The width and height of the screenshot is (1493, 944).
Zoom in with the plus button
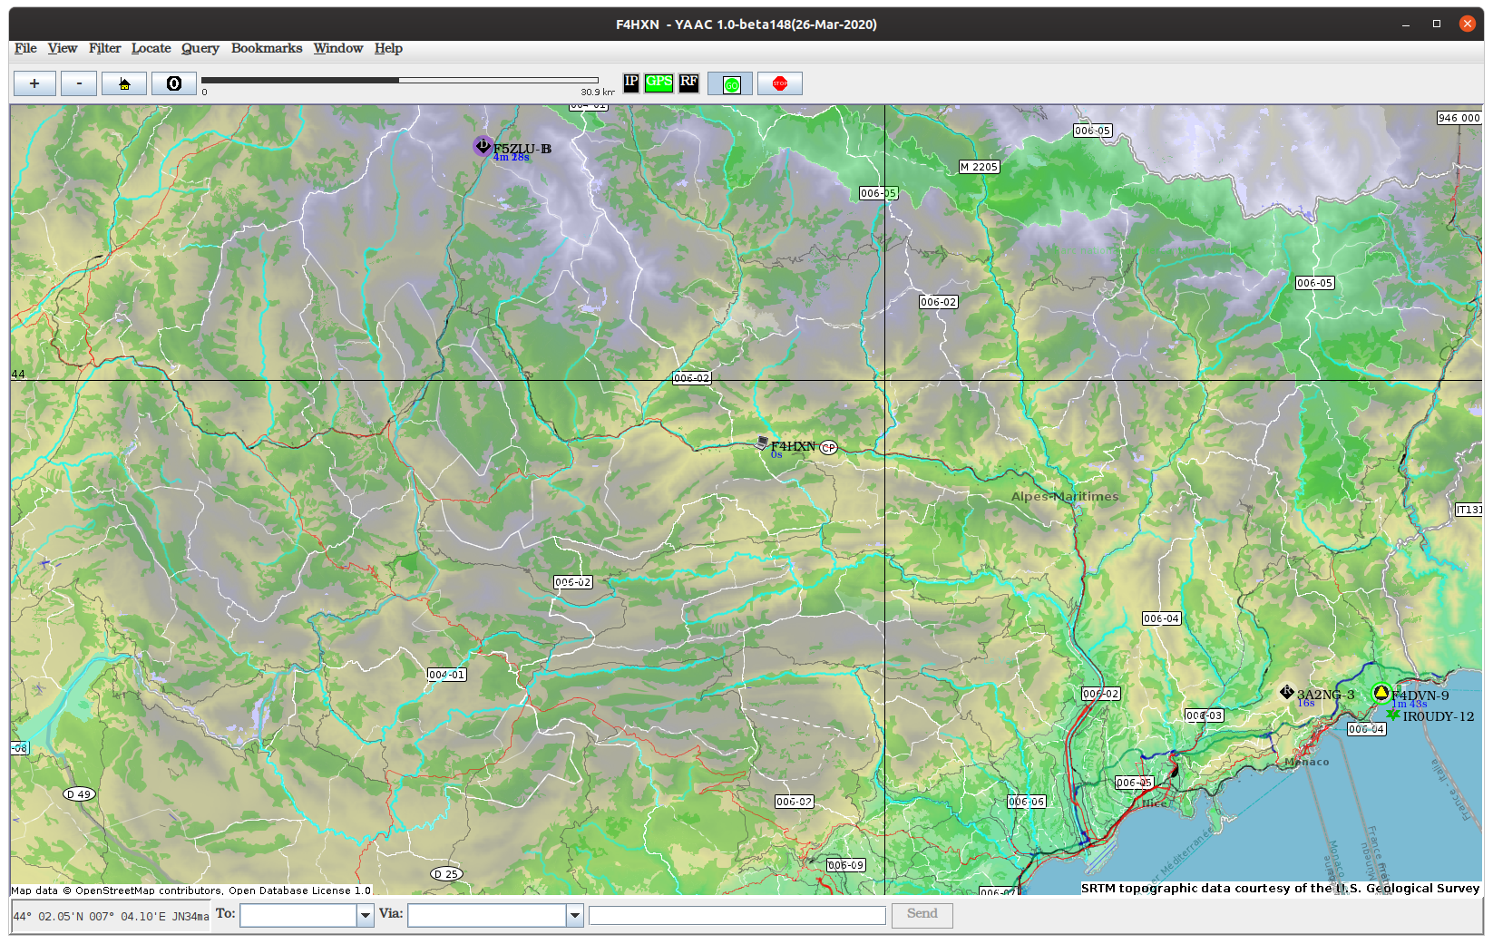34,83
